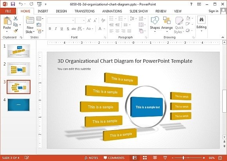Reset the slide layout icon
This screenshot has width=227, height=161.
39,25
